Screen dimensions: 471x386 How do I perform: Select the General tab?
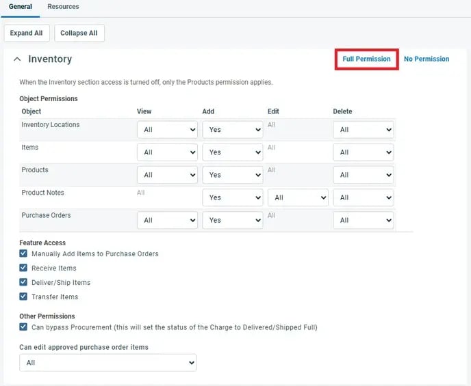(20, 7)
